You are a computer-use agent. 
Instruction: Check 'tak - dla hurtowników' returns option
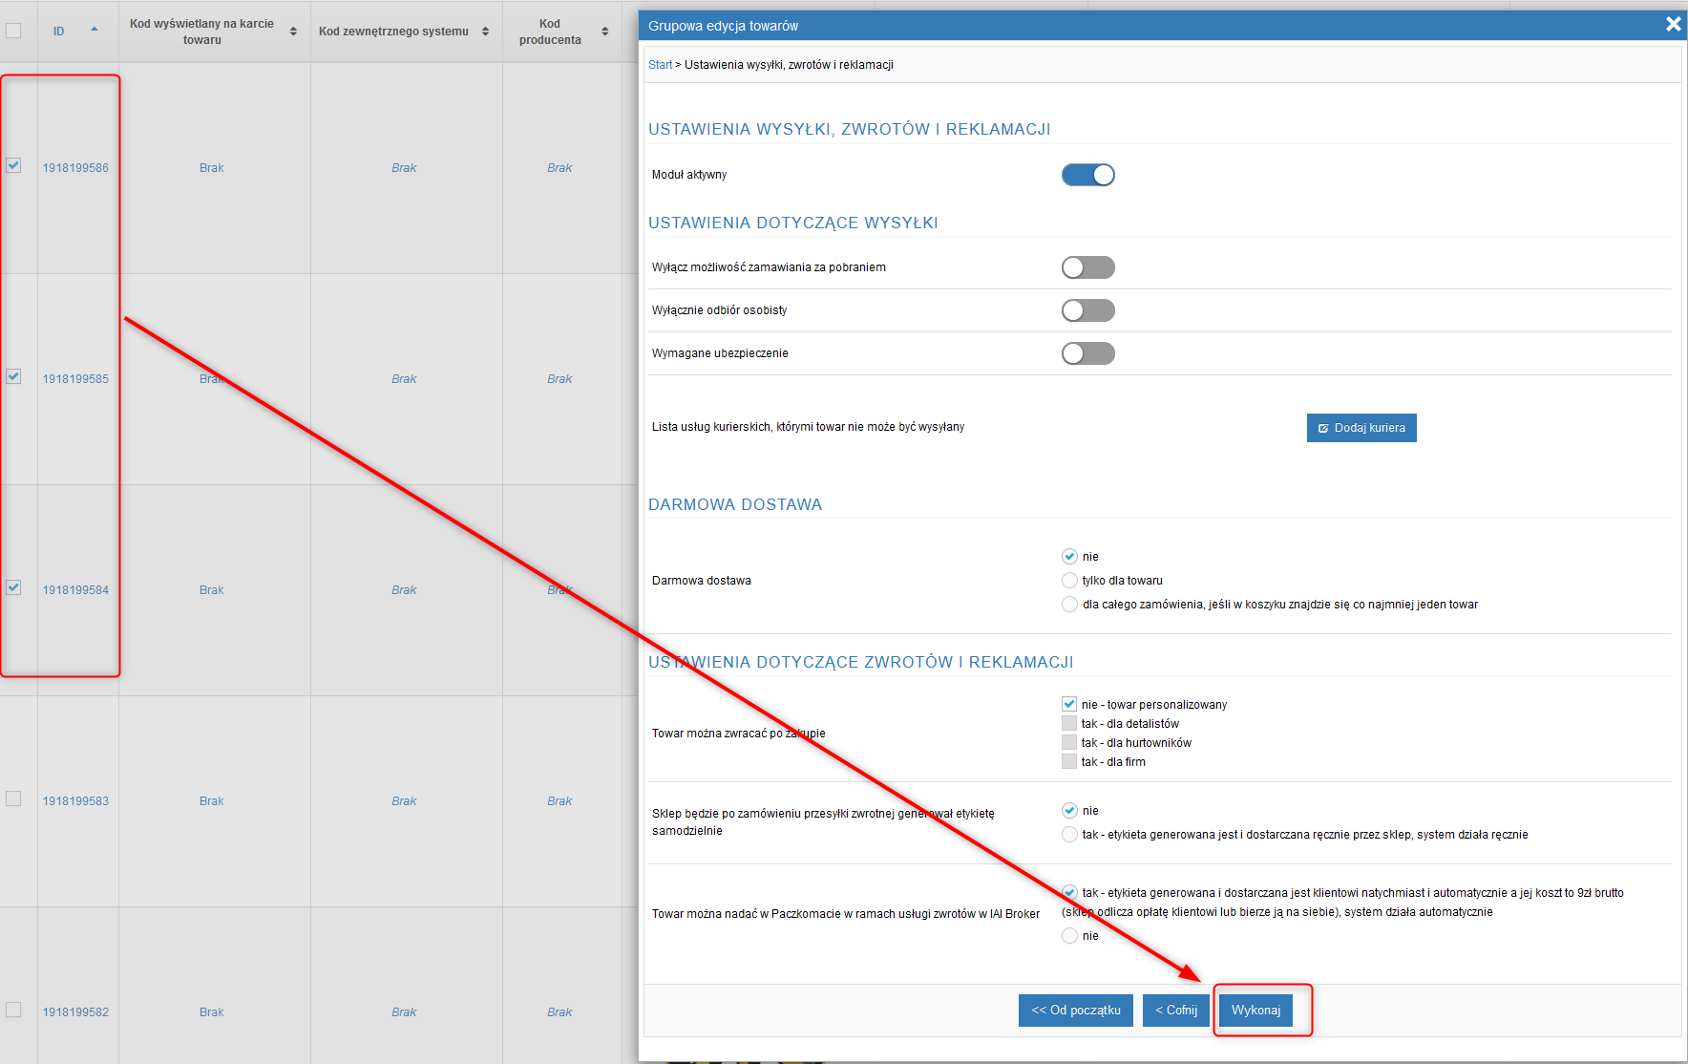pos(1069,743)
